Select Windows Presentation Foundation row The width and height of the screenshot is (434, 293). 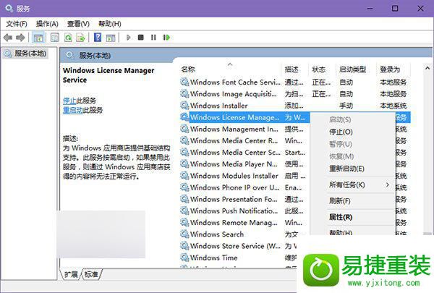click(244, 199)
